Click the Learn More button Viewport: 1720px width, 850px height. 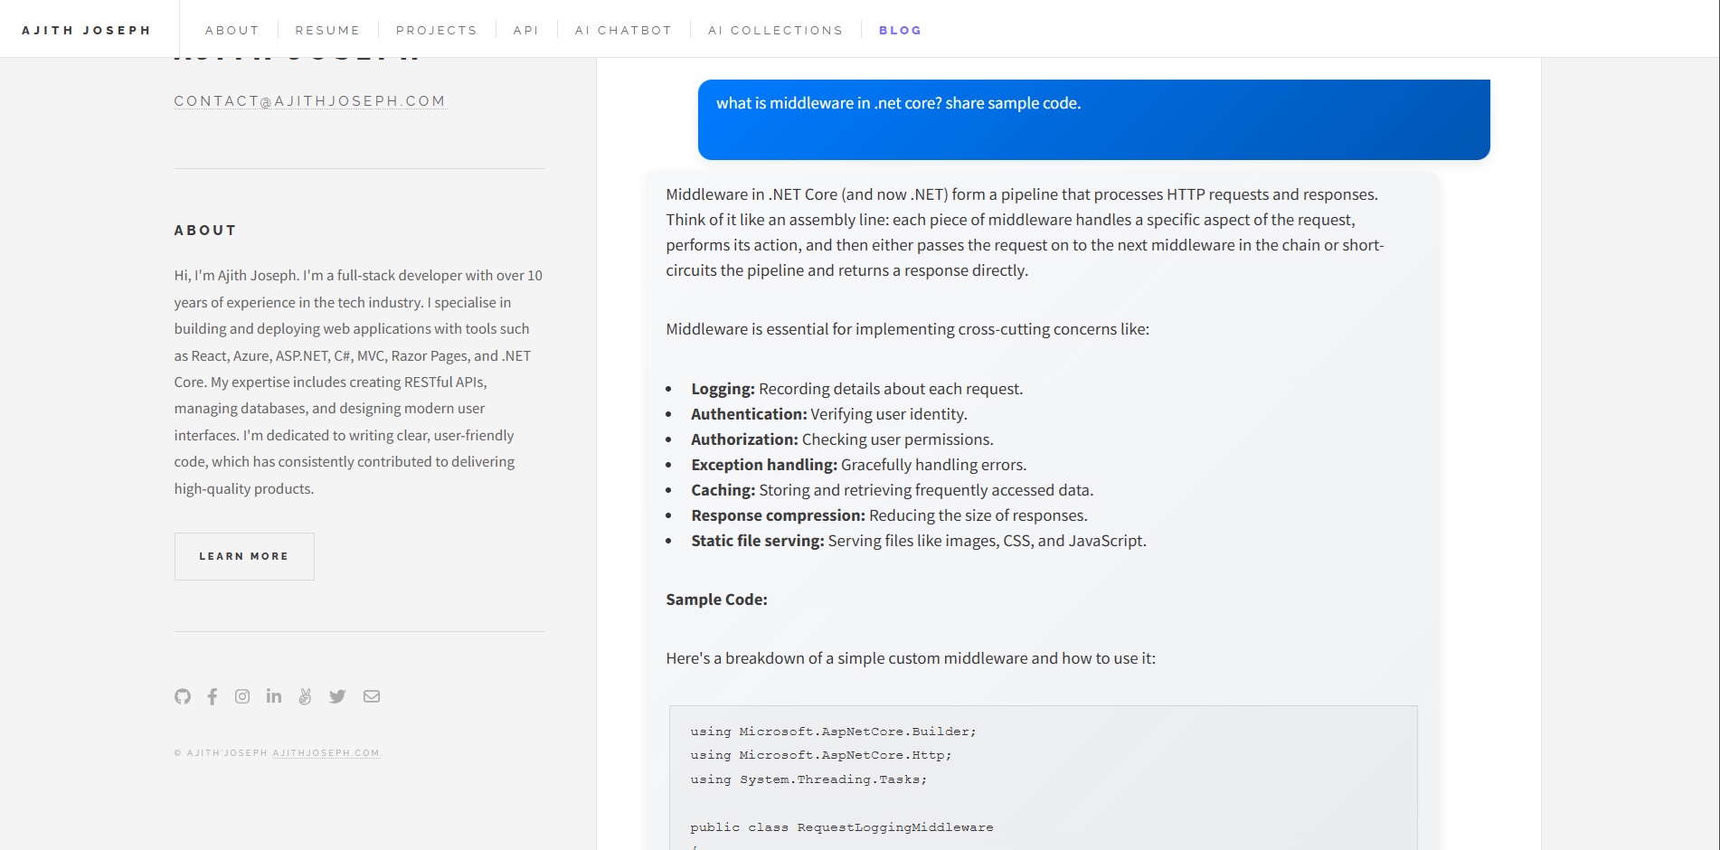pyautogui.click(x=244, y=556)
